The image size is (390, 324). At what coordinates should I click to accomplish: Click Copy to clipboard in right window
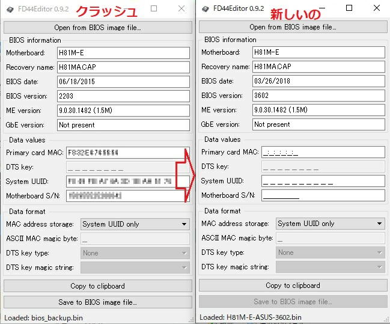point(293,286)
